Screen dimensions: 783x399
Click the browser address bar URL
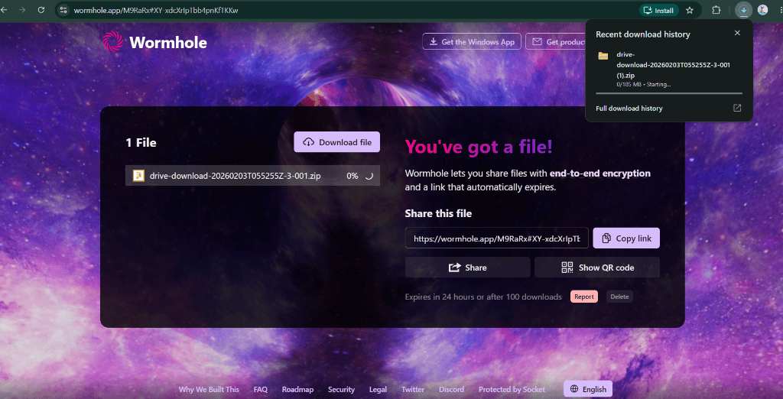[156, 10]
